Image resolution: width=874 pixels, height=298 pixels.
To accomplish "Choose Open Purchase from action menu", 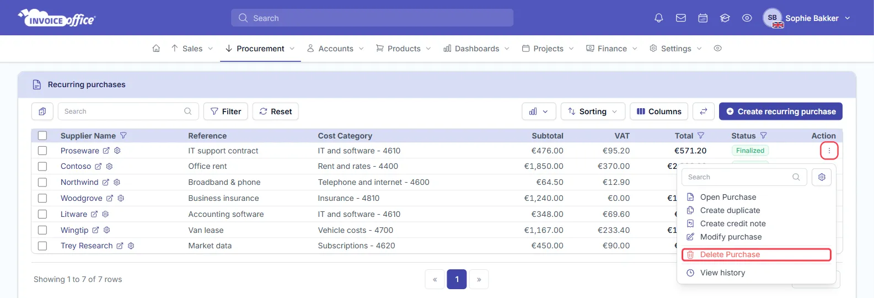I will (728, 197).
